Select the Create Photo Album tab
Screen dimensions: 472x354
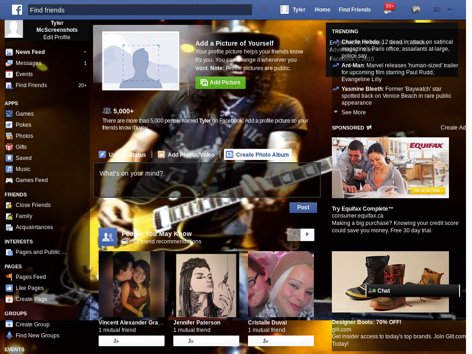click(258, 155)
